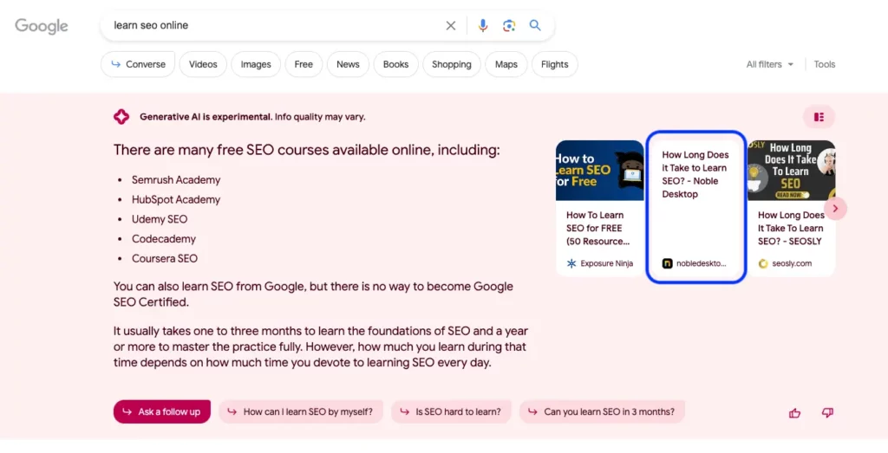This screenshot has height=453, width=888.
Task: Click the thumbs up feedback icon
Action: (x=794, y=413)
